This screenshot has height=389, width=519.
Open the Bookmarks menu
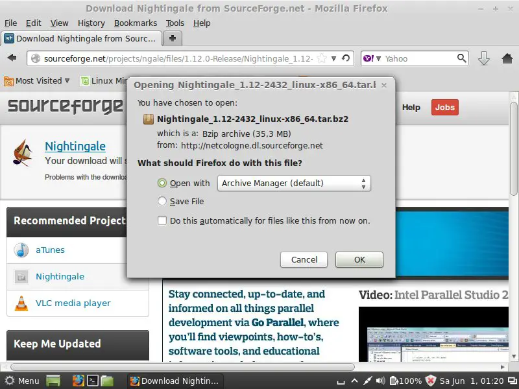point(136,23)
